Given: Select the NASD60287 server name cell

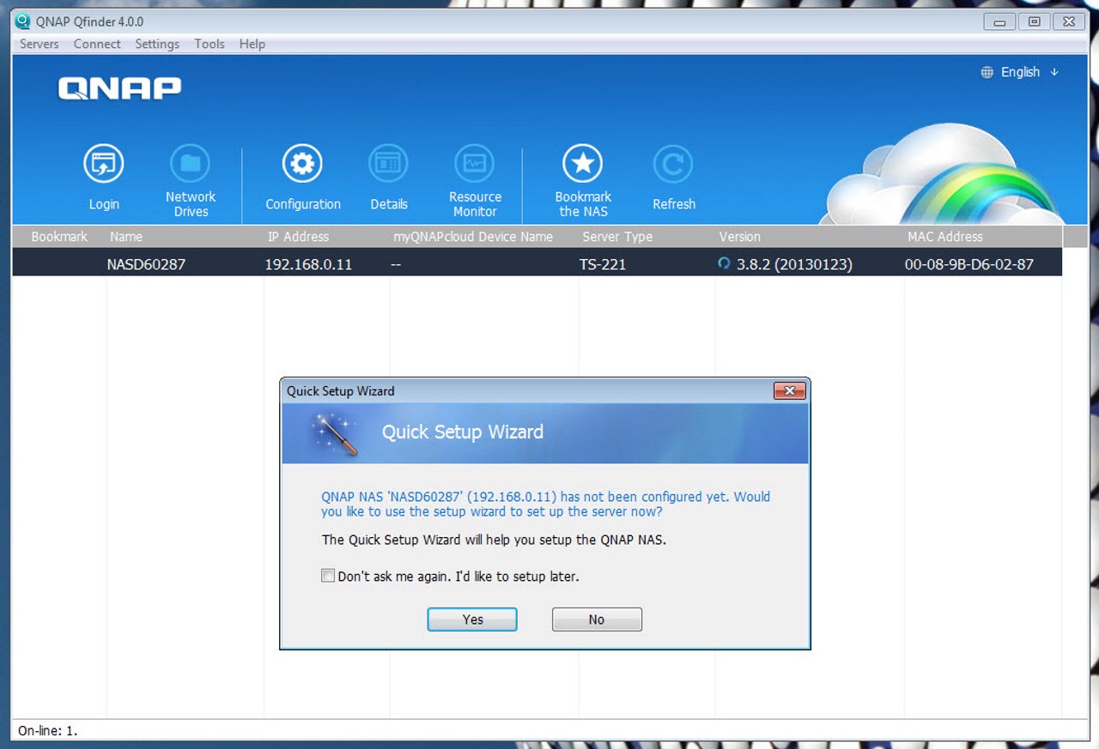Looking at the screenshot, I should click(146, 264).
